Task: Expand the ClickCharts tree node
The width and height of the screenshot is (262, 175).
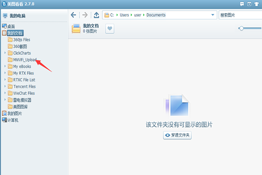Action: click(5, 53)
